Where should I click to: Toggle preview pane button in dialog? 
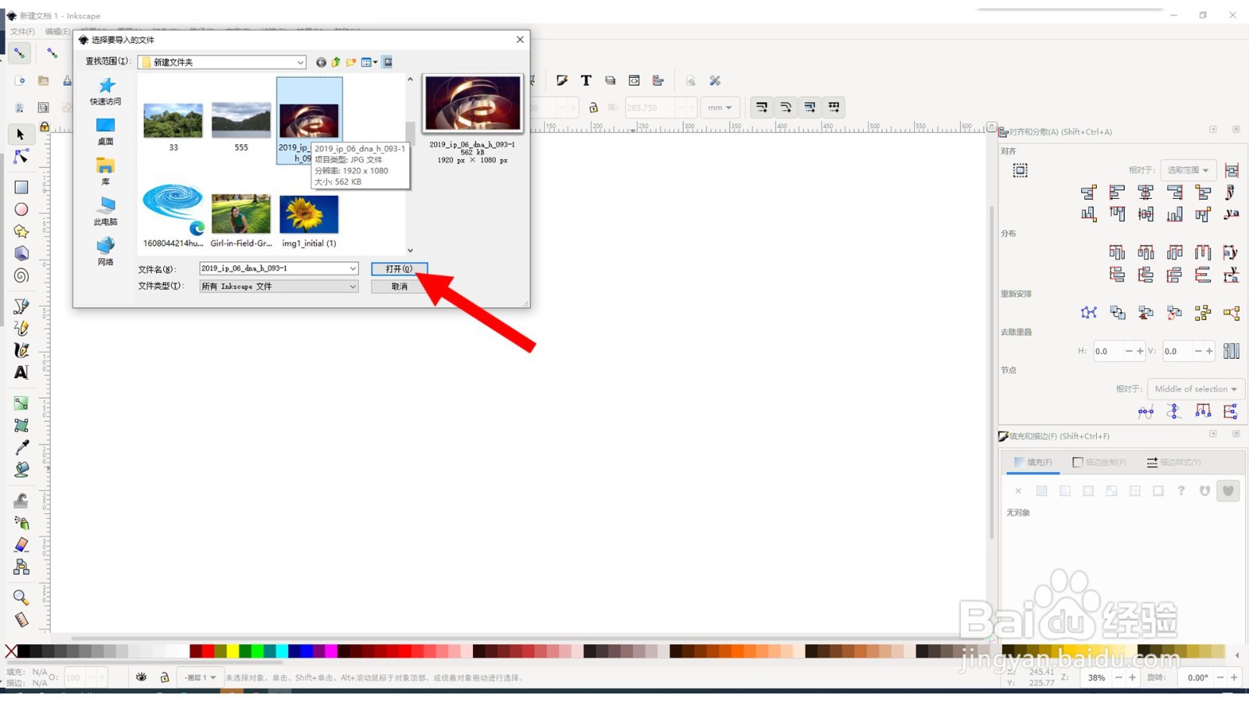(x=387, y=62)
